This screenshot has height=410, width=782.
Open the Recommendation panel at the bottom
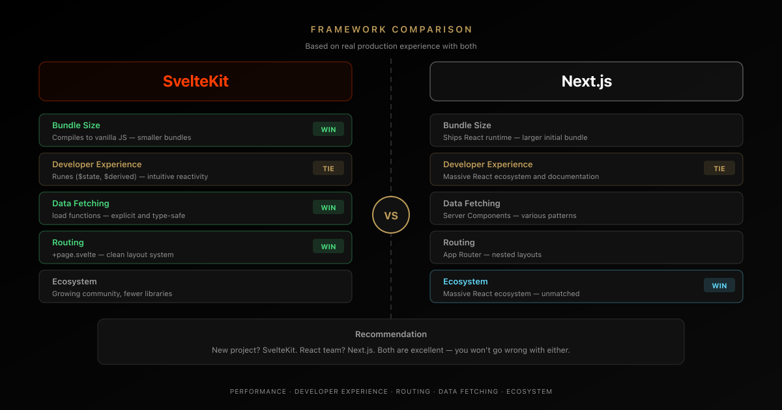coord(391,340)
